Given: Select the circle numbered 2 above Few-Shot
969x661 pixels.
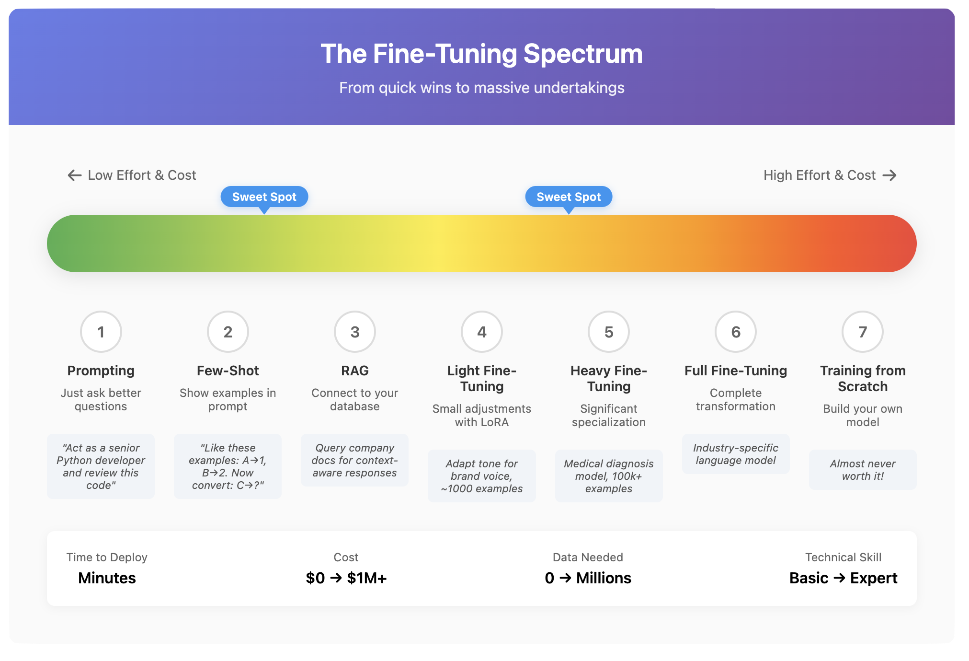Looking at the screenshot, I should (228, 332).
